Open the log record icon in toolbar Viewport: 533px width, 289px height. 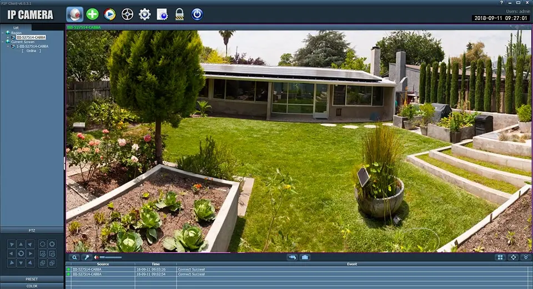point(162,14)
